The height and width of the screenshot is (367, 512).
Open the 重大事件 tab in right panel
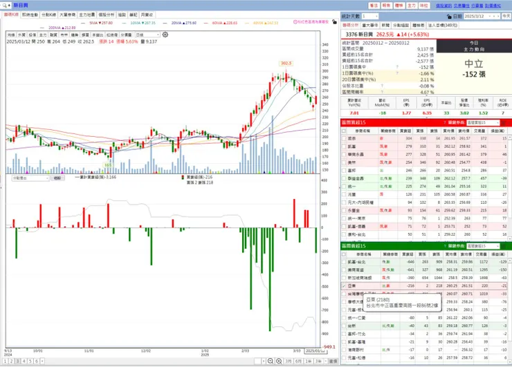pos(370,25)
